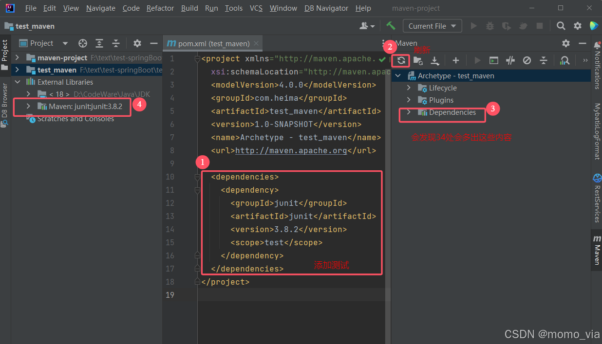Viewport: 602px width, 344px height.
Task: Open the File menu
Action: 31,8
